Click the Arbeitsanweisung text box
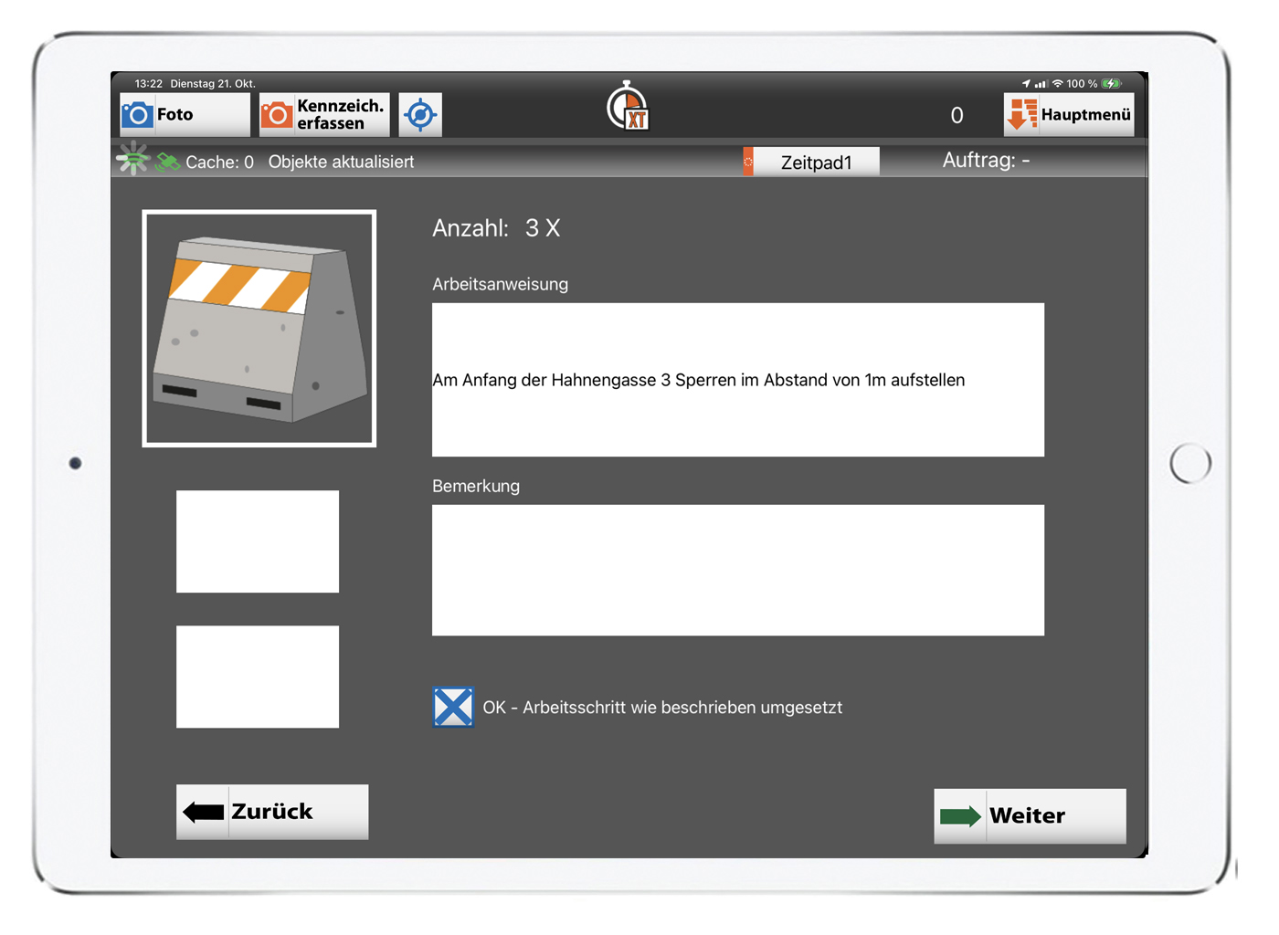Viewport: 1279px width, 935px height. (737, 380)
